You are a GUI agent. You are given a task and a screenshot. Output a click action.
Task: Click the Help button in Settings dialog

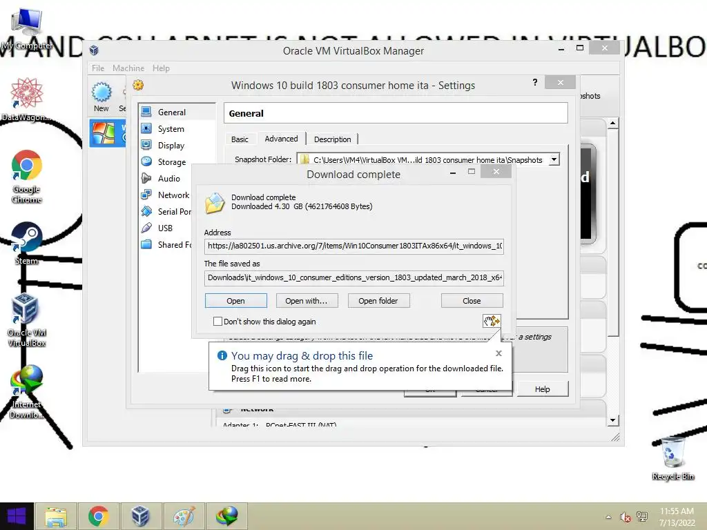coord(543,389)
